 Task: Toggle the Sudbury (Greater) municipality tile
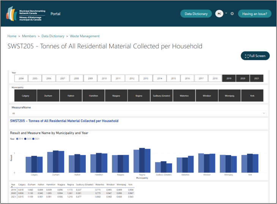click(161, 96)
